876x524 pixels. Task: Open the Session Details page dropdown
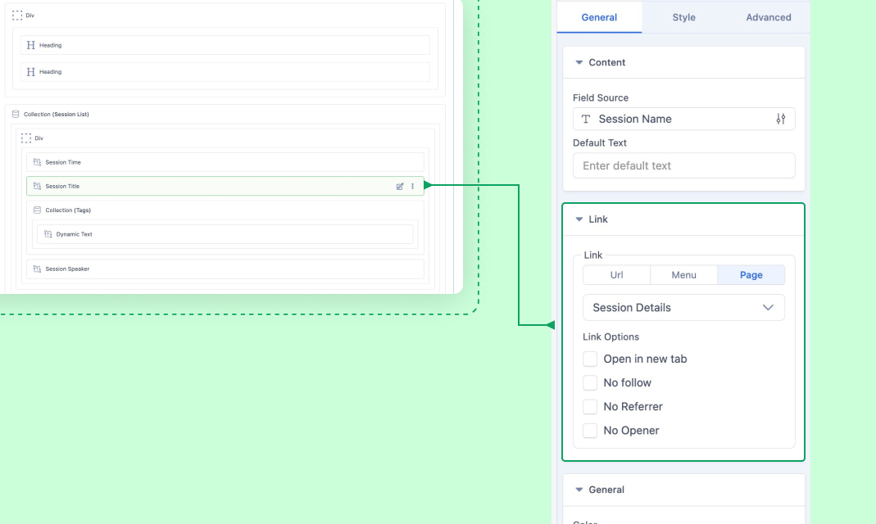pyautogui.click(x=683, y=308)
